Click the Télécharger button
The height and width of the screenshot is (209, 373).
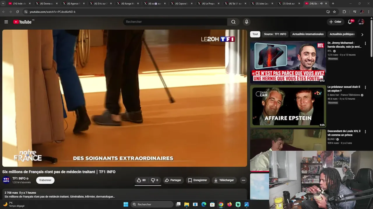tap(224, 180)
